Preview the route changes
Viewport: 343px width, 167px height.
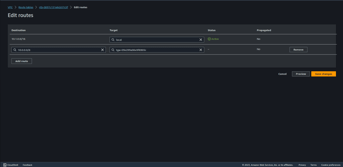pos(300,74)
